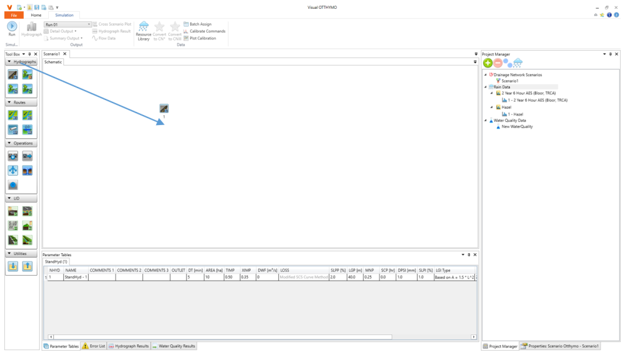Select 1 - 2 Year 6 Hour AES item

click(x=537, y=101)
